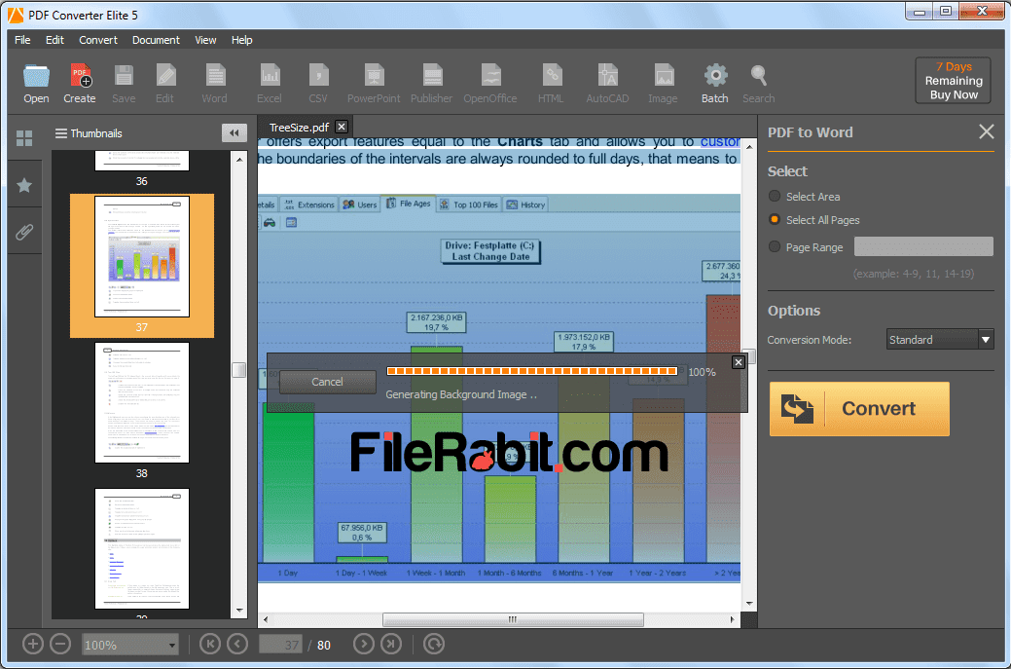The image size is (1011, 669).
Task: Go to last page icon
Action: click(391, 644)
